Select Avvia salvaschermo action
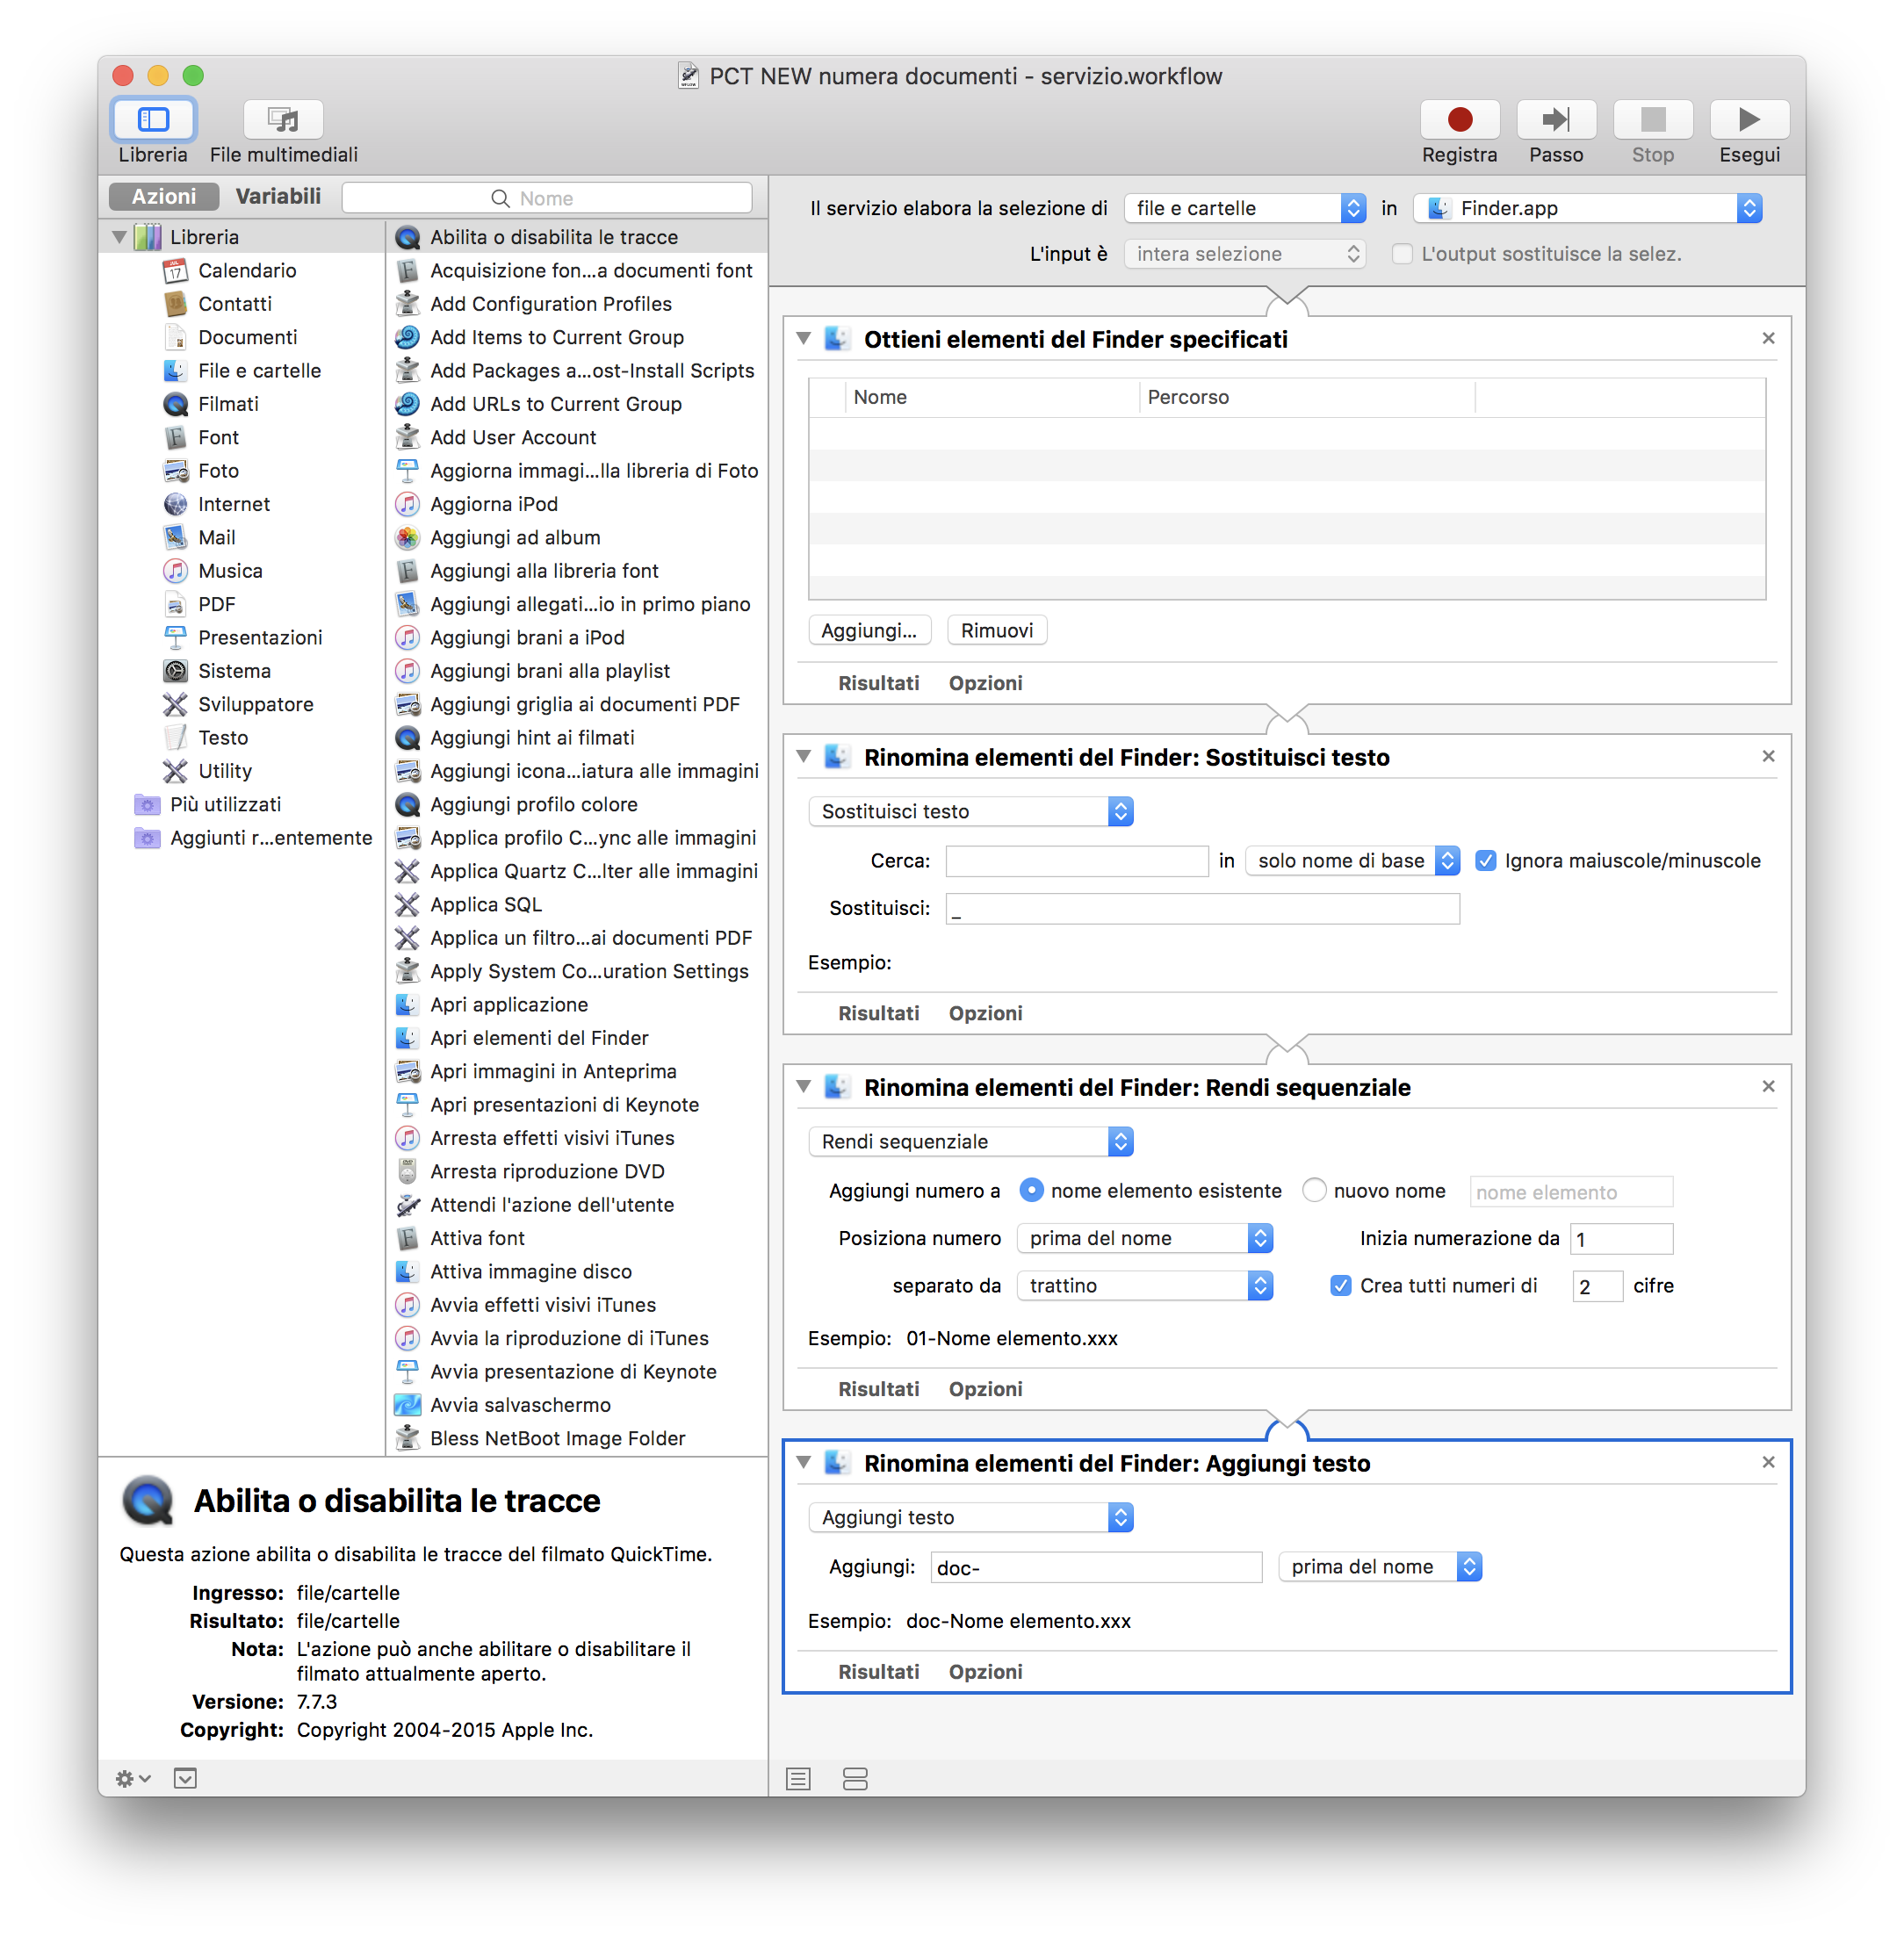Image resolution: width=1904 pixels, height=1937 pixels. coord(520,1405)
